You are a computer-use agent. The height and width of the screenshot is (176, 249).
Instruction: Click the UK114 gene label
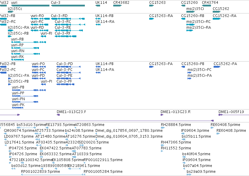[x=101, y=3]
